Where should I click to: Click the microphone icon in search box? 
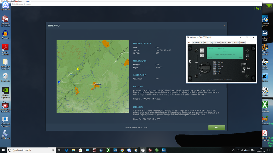pyautogui.click(x=53, y=150)
